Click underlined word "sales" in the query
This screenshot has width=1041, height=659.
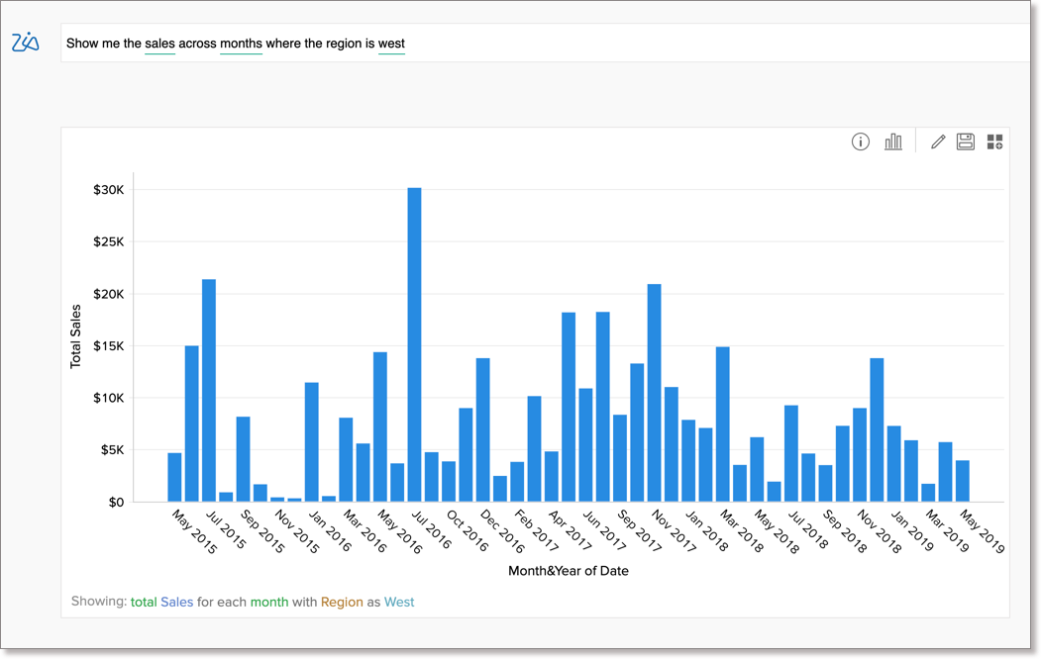159,44
